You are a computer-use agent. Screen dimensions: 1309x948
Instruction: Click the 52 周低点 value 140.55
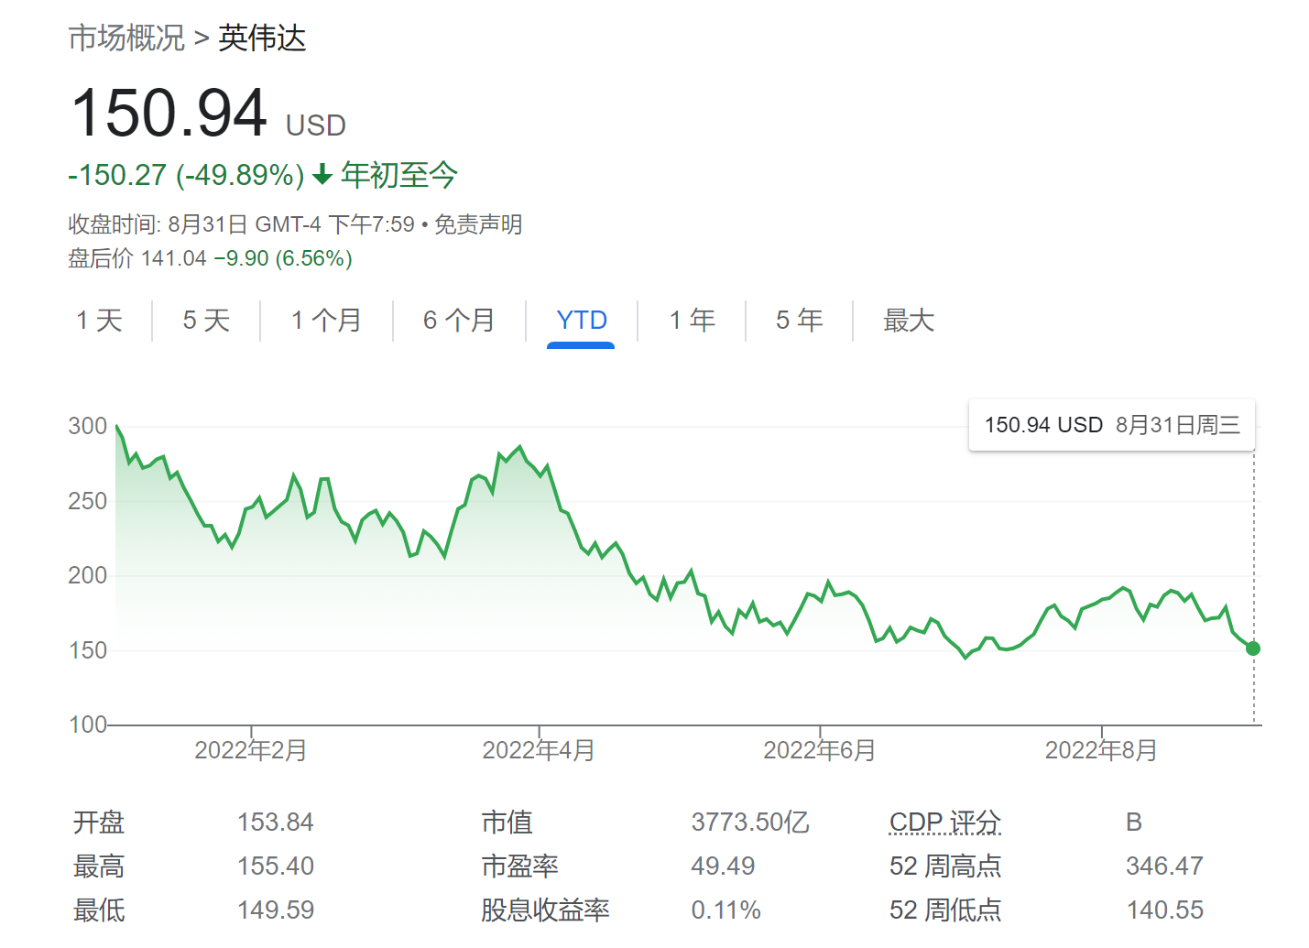pyautogui.click(x=1164, y=910)
